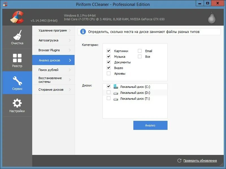The image size is (226, 169).
Task: Open the Реестр section grid icon
Action: (17, 58)
